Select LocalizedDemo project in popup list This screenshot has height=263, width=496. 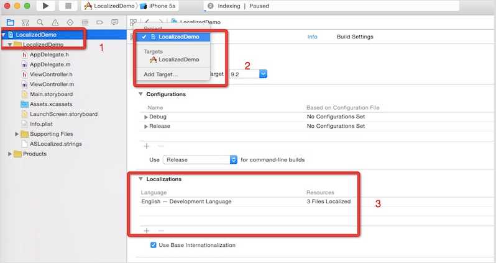click(173, 37)
